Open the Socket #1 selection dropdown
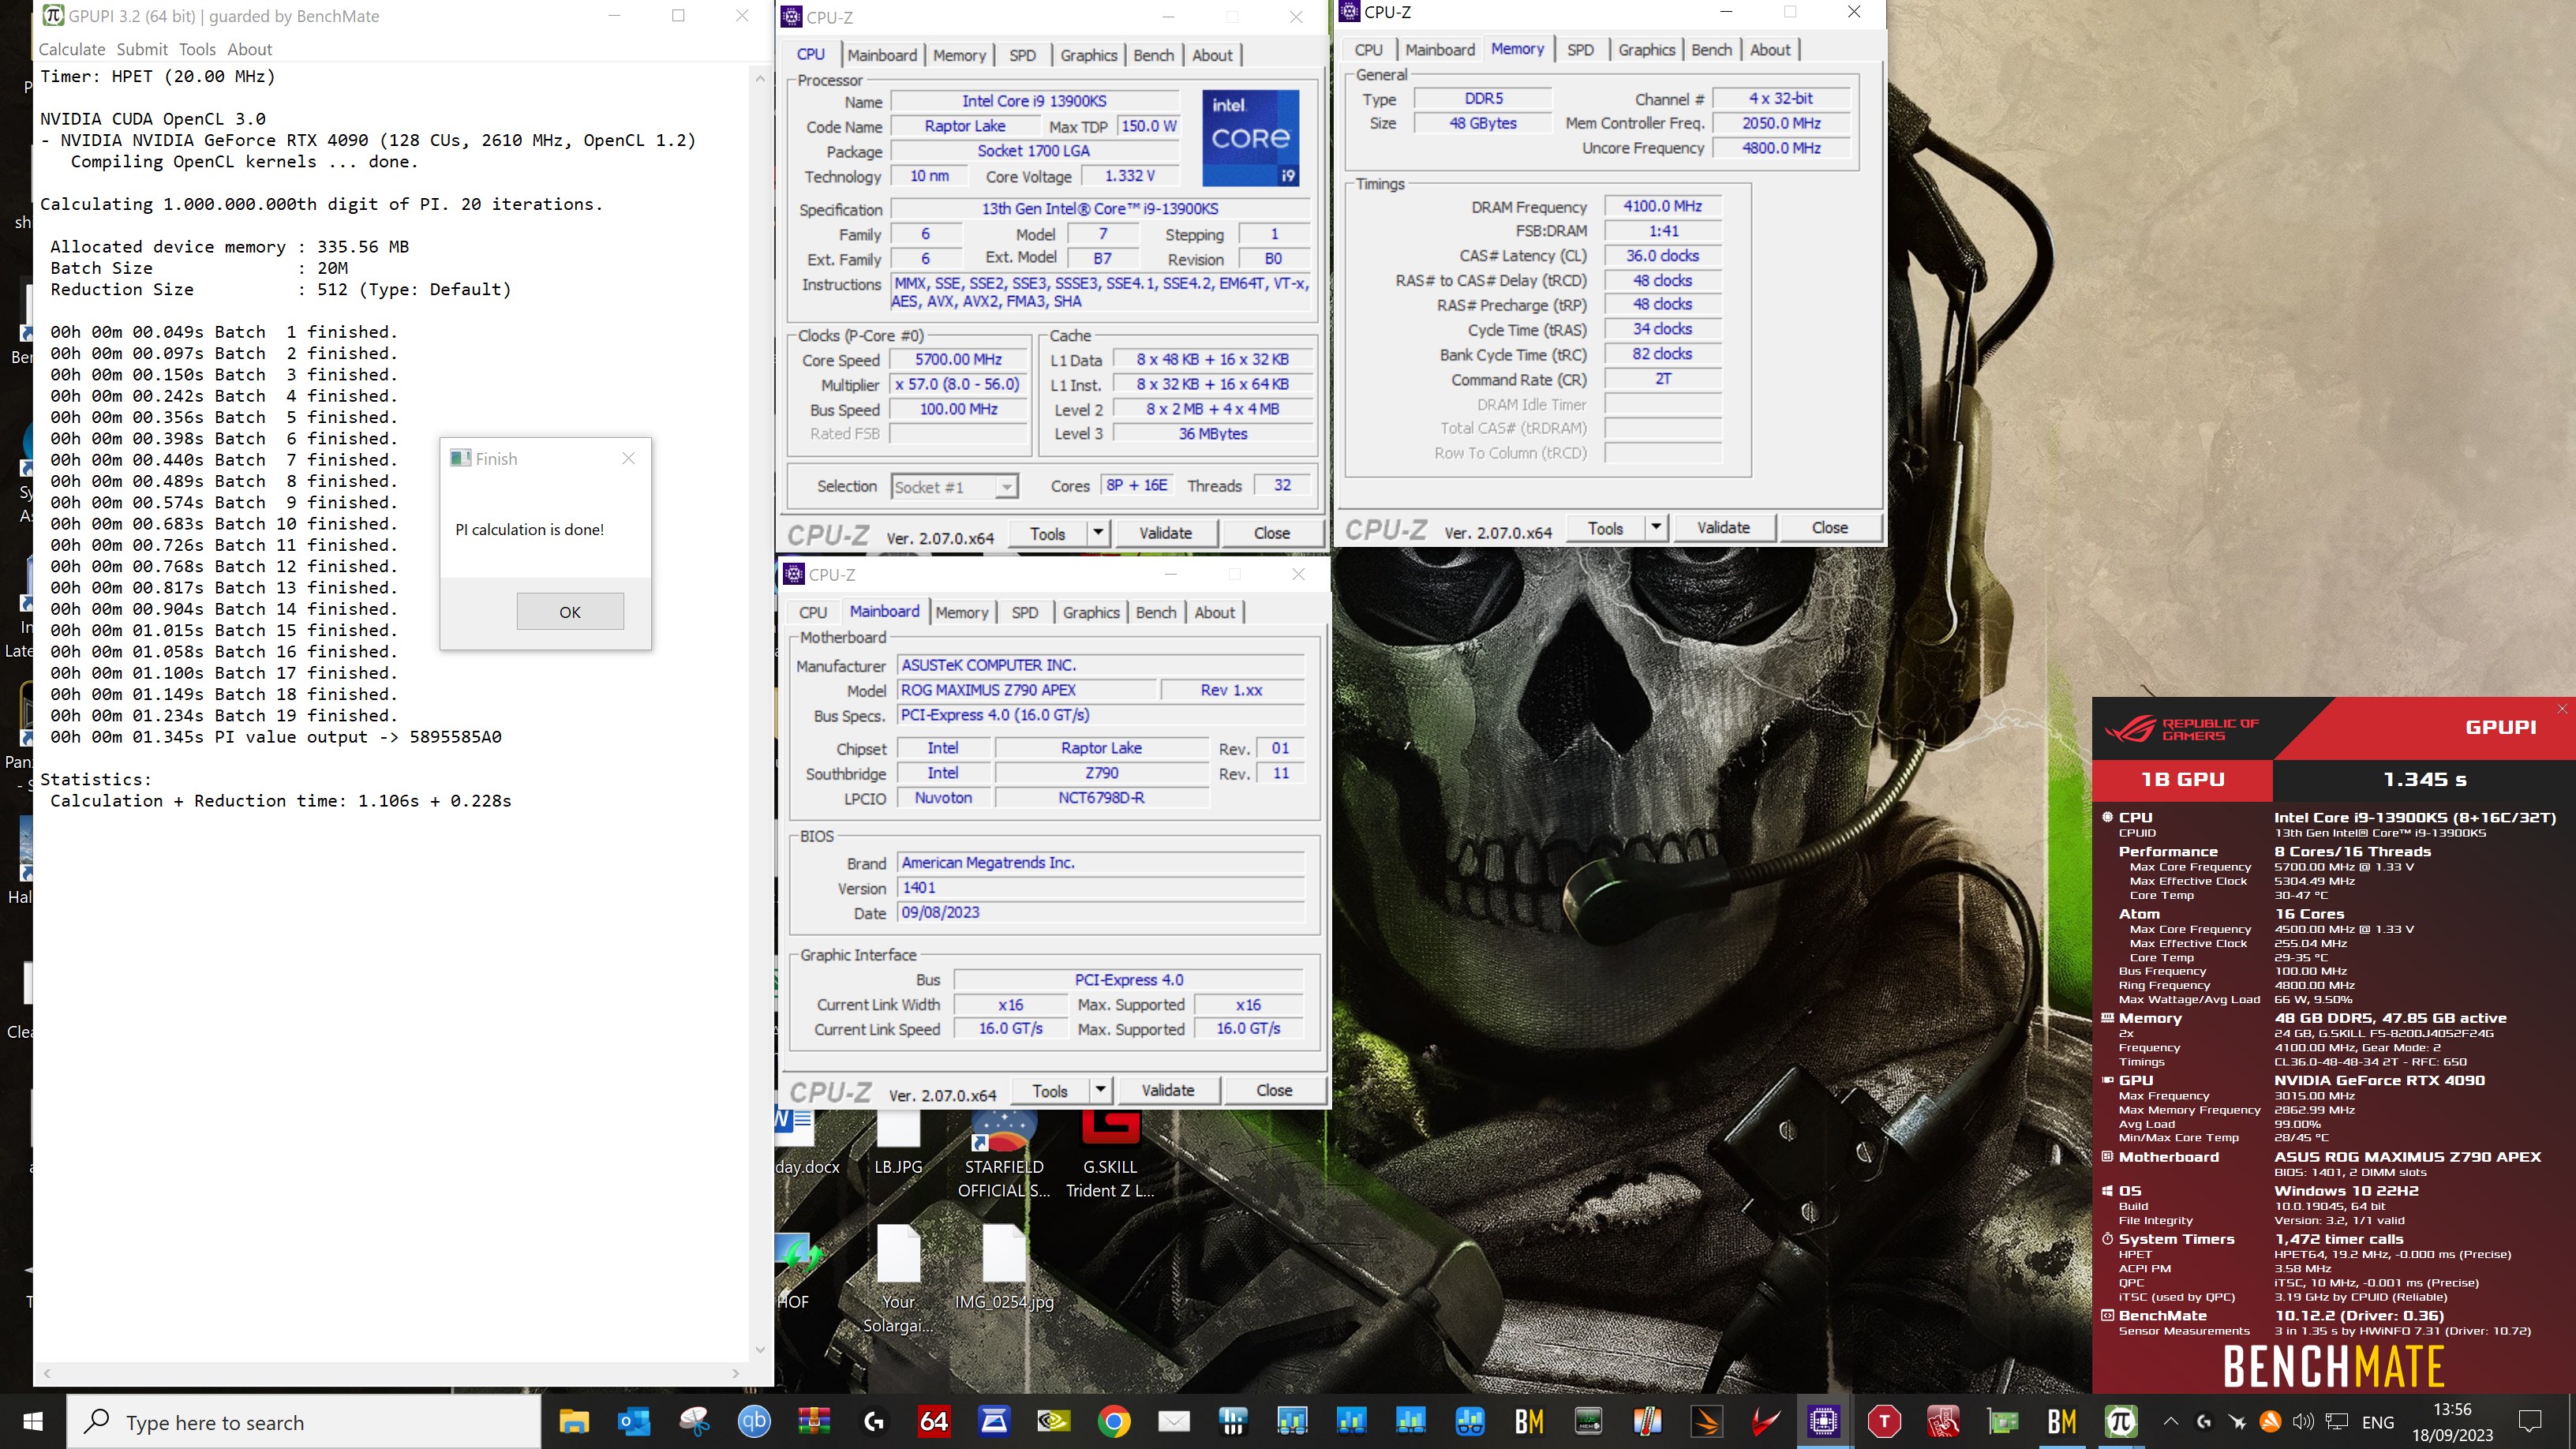The height and width of the screenshot is (1449, 2576). click(954, 487)
